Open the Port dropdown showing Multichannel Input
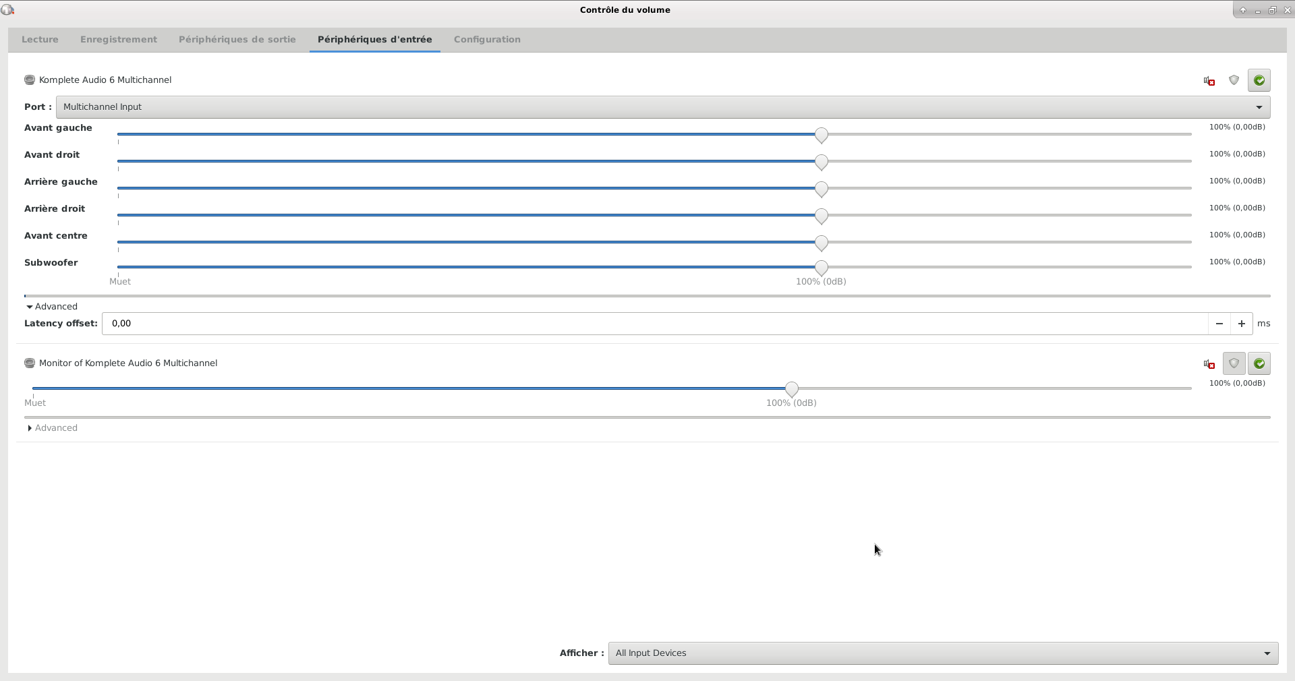Screen dimensions: 1295x681 click(663, 107)
